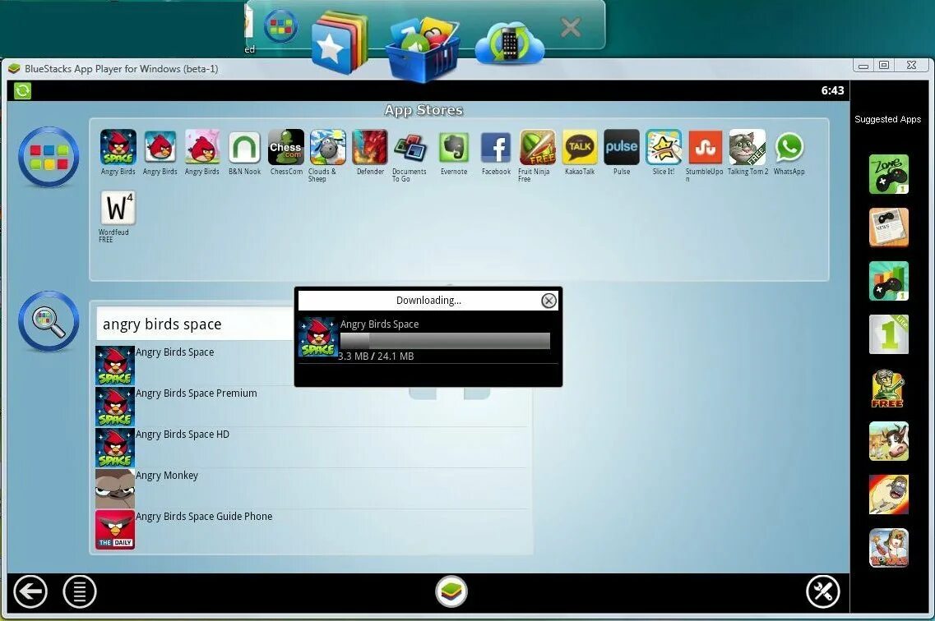The height and width of the screenshot is (621, 935).
Task: Launch the Defender game
Action: (x=370, y=147)
